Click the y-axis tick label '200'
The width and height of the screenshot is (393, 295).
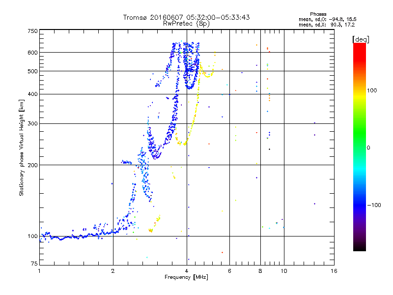(x=33, y=165)
